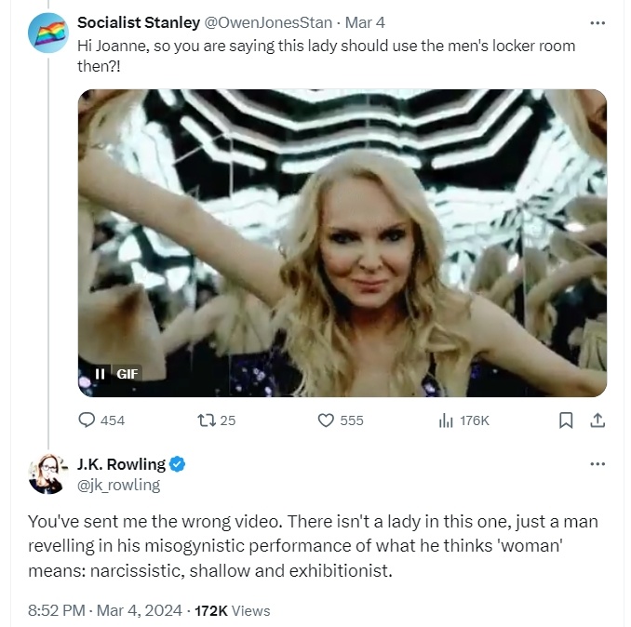This screenshot has width=631, height=627.
Task: Click the blue verified badge
Action: click(x=179, y=464)
